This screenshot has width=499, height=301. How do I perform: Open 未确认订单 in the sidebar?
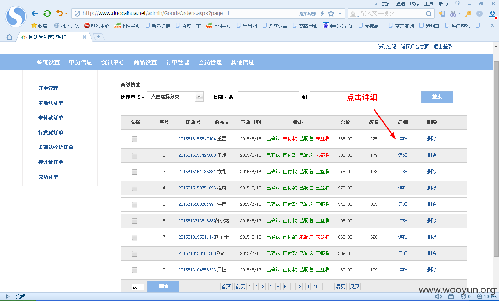pyautogui.click(x=51, y=103)
